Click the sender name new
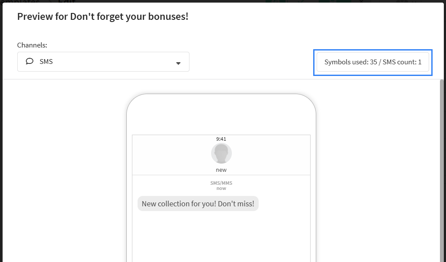 point(221,170)
